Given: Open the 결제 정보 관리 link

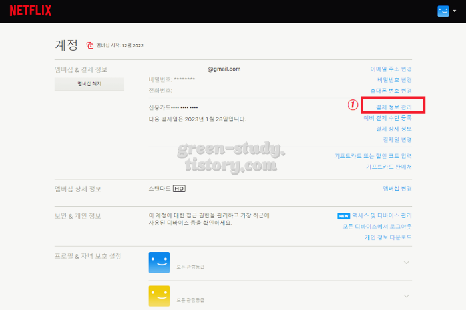Looking at the screenshot, I should click(394, 107).
